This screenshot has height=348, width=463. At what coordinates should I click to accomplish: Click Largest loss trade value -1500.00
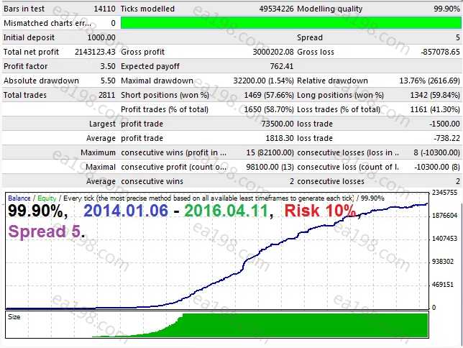point(444,124)
